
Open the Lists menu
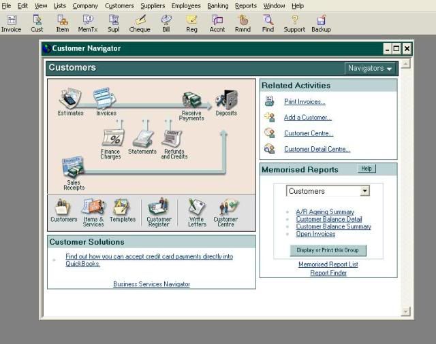click(60, 6)
